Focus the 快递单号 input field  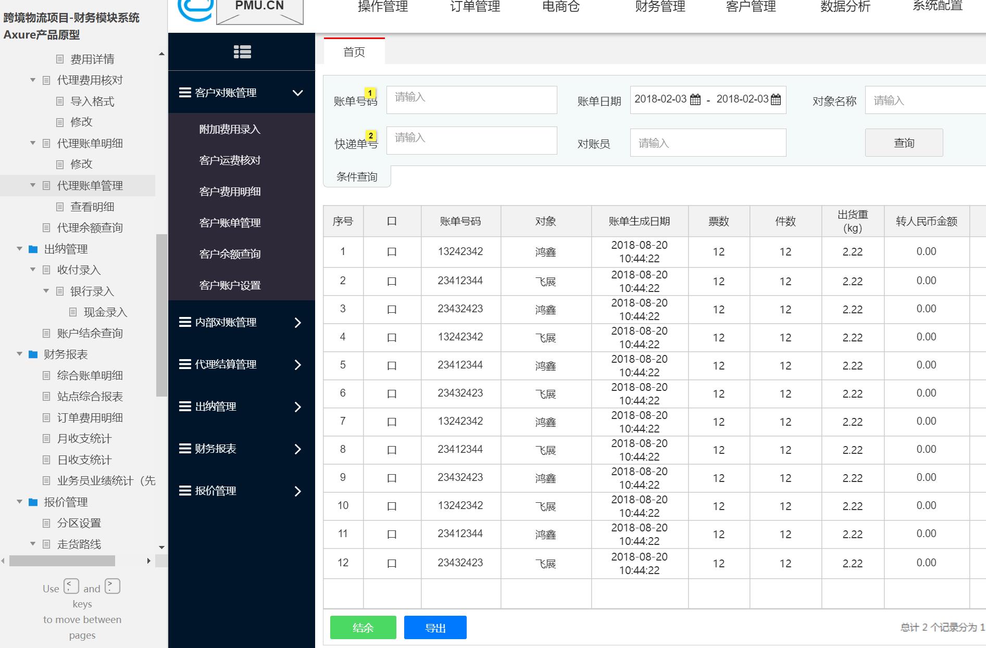[x=472, y=141]
